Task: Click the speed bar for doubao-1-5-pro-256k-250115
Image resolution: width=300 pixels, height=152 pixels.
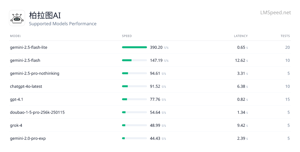Action: click(134, 112)
